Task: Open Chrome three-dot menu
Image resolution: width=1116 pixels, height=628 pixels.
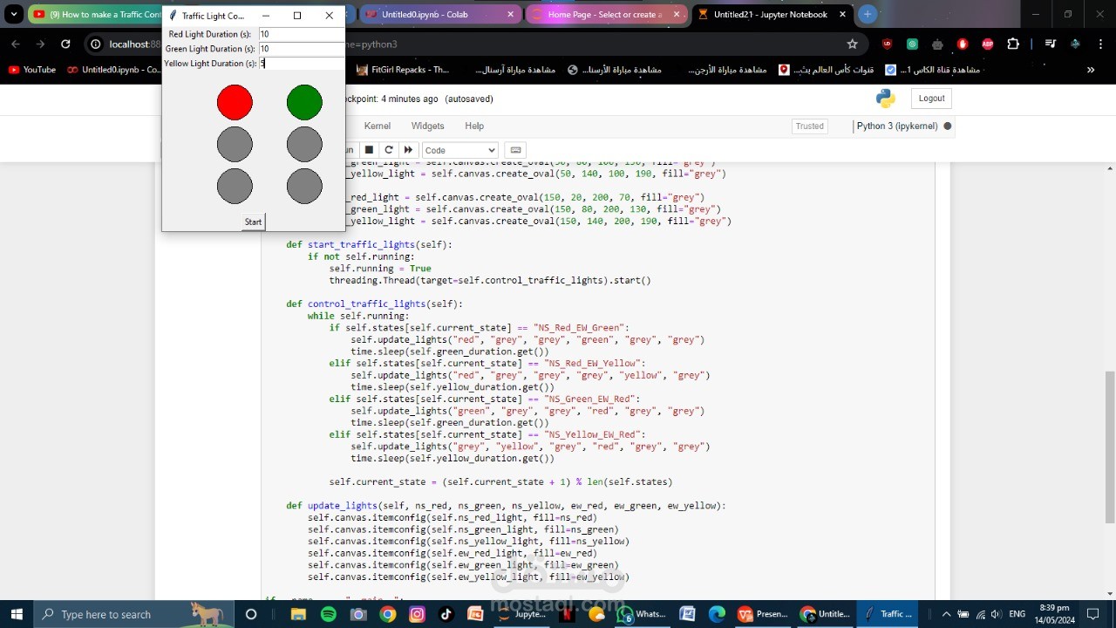Action: click(x=1100, y=44)
